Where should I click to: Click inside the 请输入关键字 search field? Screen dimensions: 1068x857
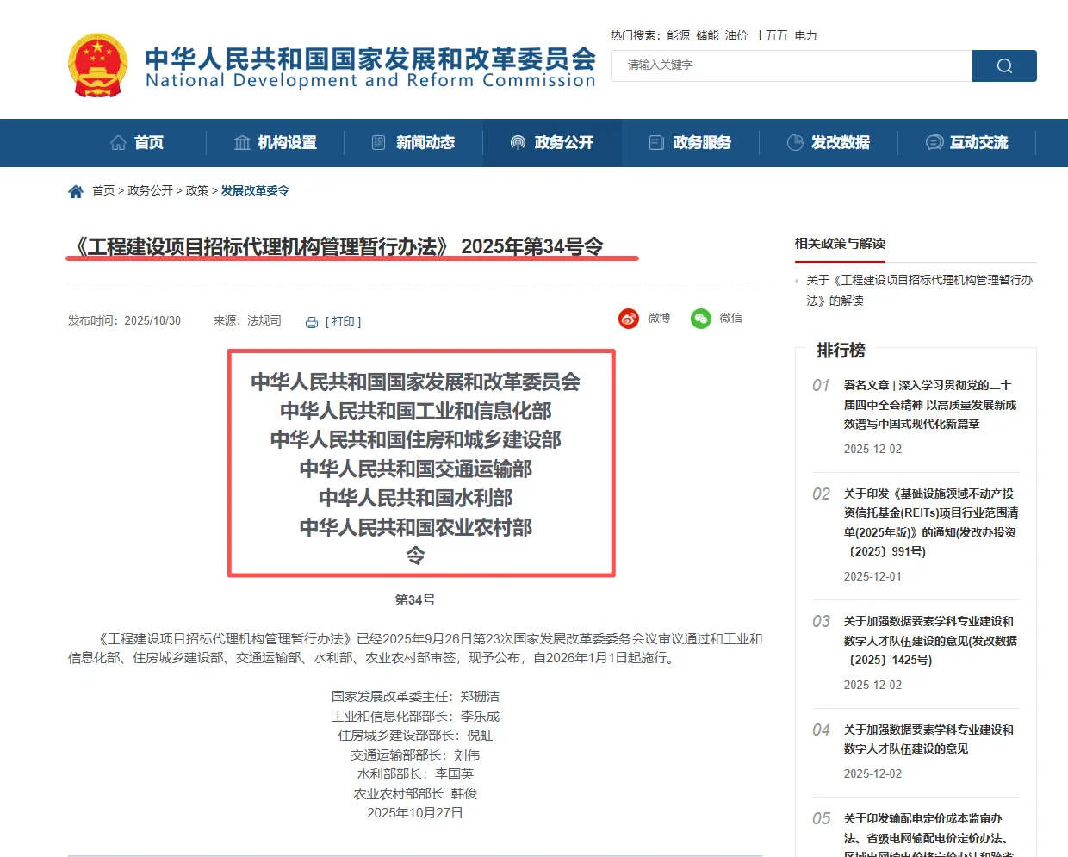click(775, 65)
